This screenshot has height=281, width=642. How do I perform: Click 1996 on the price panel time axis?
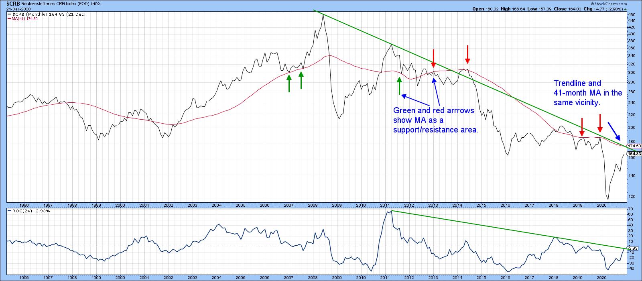click(24, 205)
